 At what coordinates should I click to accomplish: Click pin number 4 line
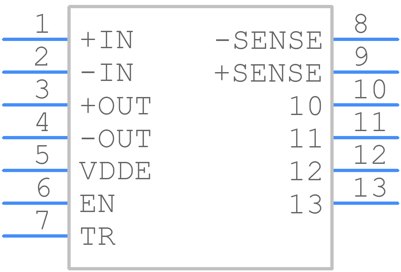[x=35, y=138]
